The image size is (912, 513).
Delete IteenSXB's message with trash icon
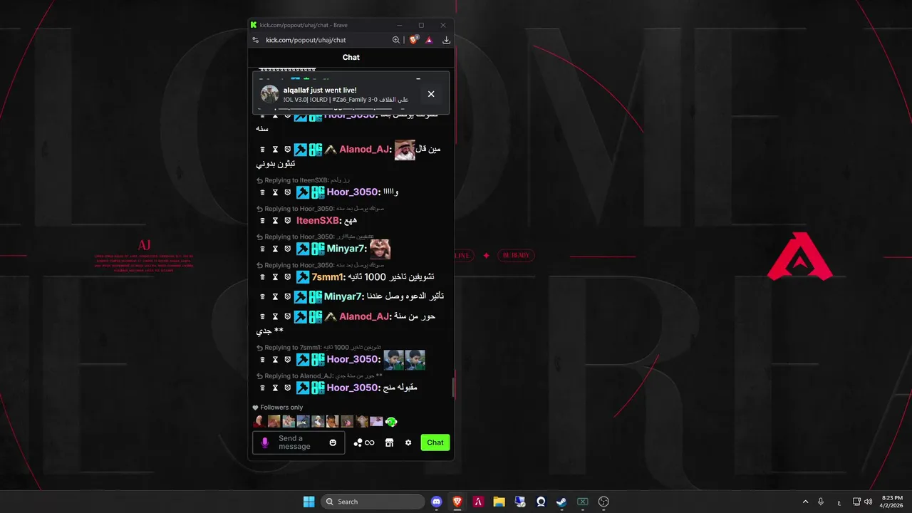262,221
